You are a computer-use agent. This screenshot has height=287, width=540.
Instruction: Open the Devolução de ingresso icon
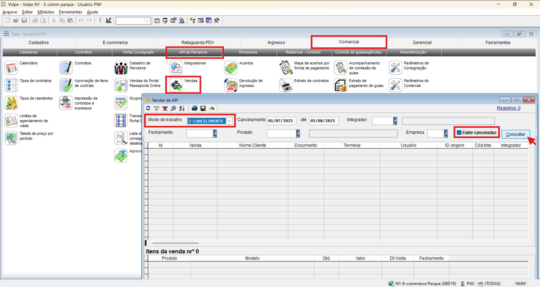[231, 85]
